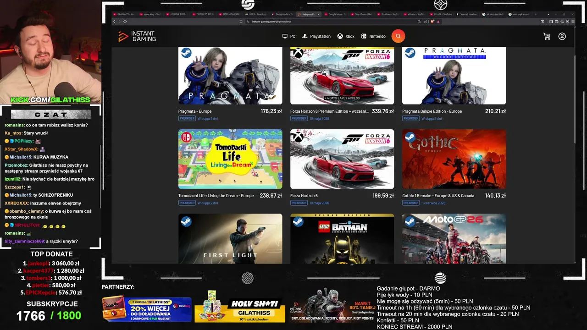The width and height of the screenshot is (587, 330).
Task: Open the user account icon
Action: click(x=562, y=36)
